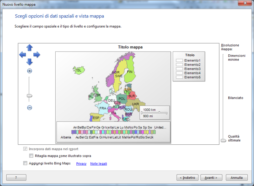Click the zoom level slider thumb

30,96
